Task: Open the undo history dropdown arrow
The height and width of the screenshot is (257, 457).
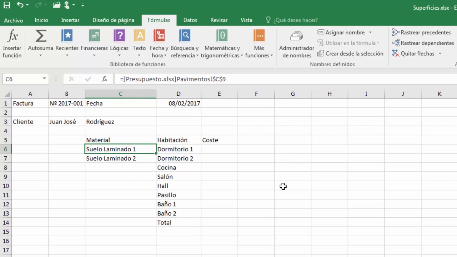Action: [x=27, y=5]
